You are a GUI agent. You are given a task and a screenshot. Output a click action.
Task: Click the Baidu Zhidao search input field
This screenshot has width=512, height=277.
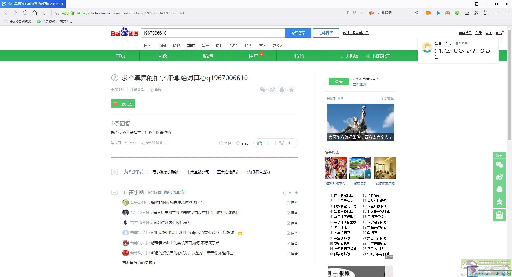213,33
